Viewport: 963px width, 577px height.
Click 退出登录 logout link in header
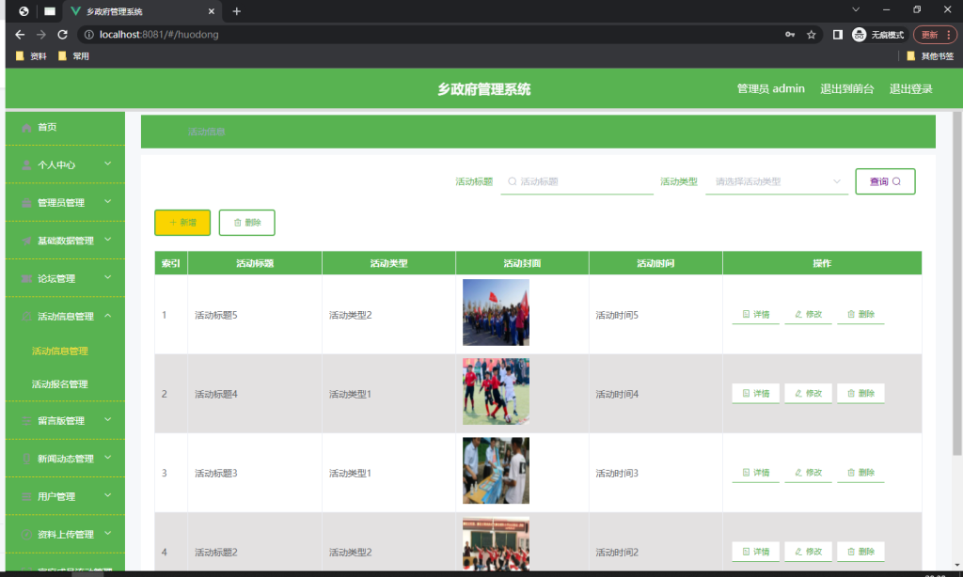point(910,89)
